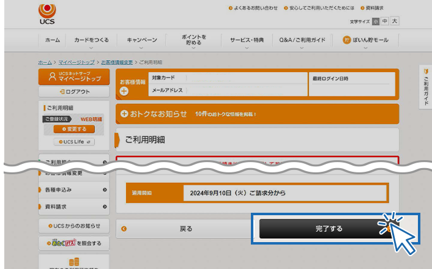Screen dimensions: 432x269
Task: Click the UCS logo
Action: (x=47, y=13)
